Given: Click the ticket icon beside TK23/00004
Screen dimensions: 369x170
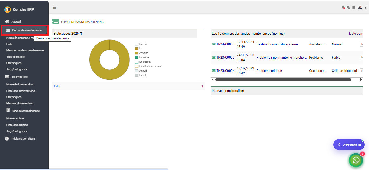Looking at the screenshot, I should click(214, 71).
